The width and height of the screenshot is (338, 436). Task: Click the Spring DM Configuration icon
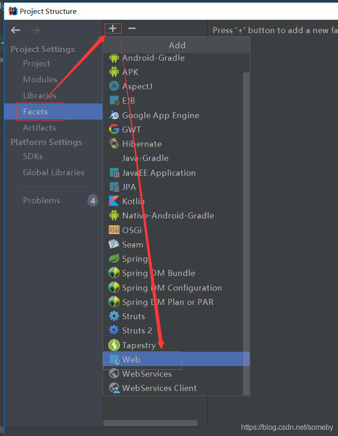pos(114,287)
